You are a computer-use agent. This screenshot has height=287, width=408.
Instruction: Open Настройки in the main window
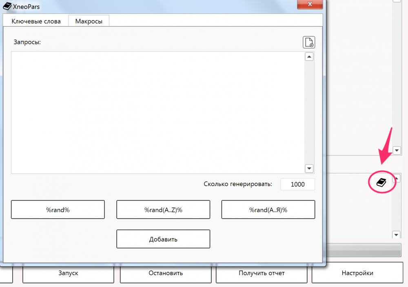[x=357, y=273]
